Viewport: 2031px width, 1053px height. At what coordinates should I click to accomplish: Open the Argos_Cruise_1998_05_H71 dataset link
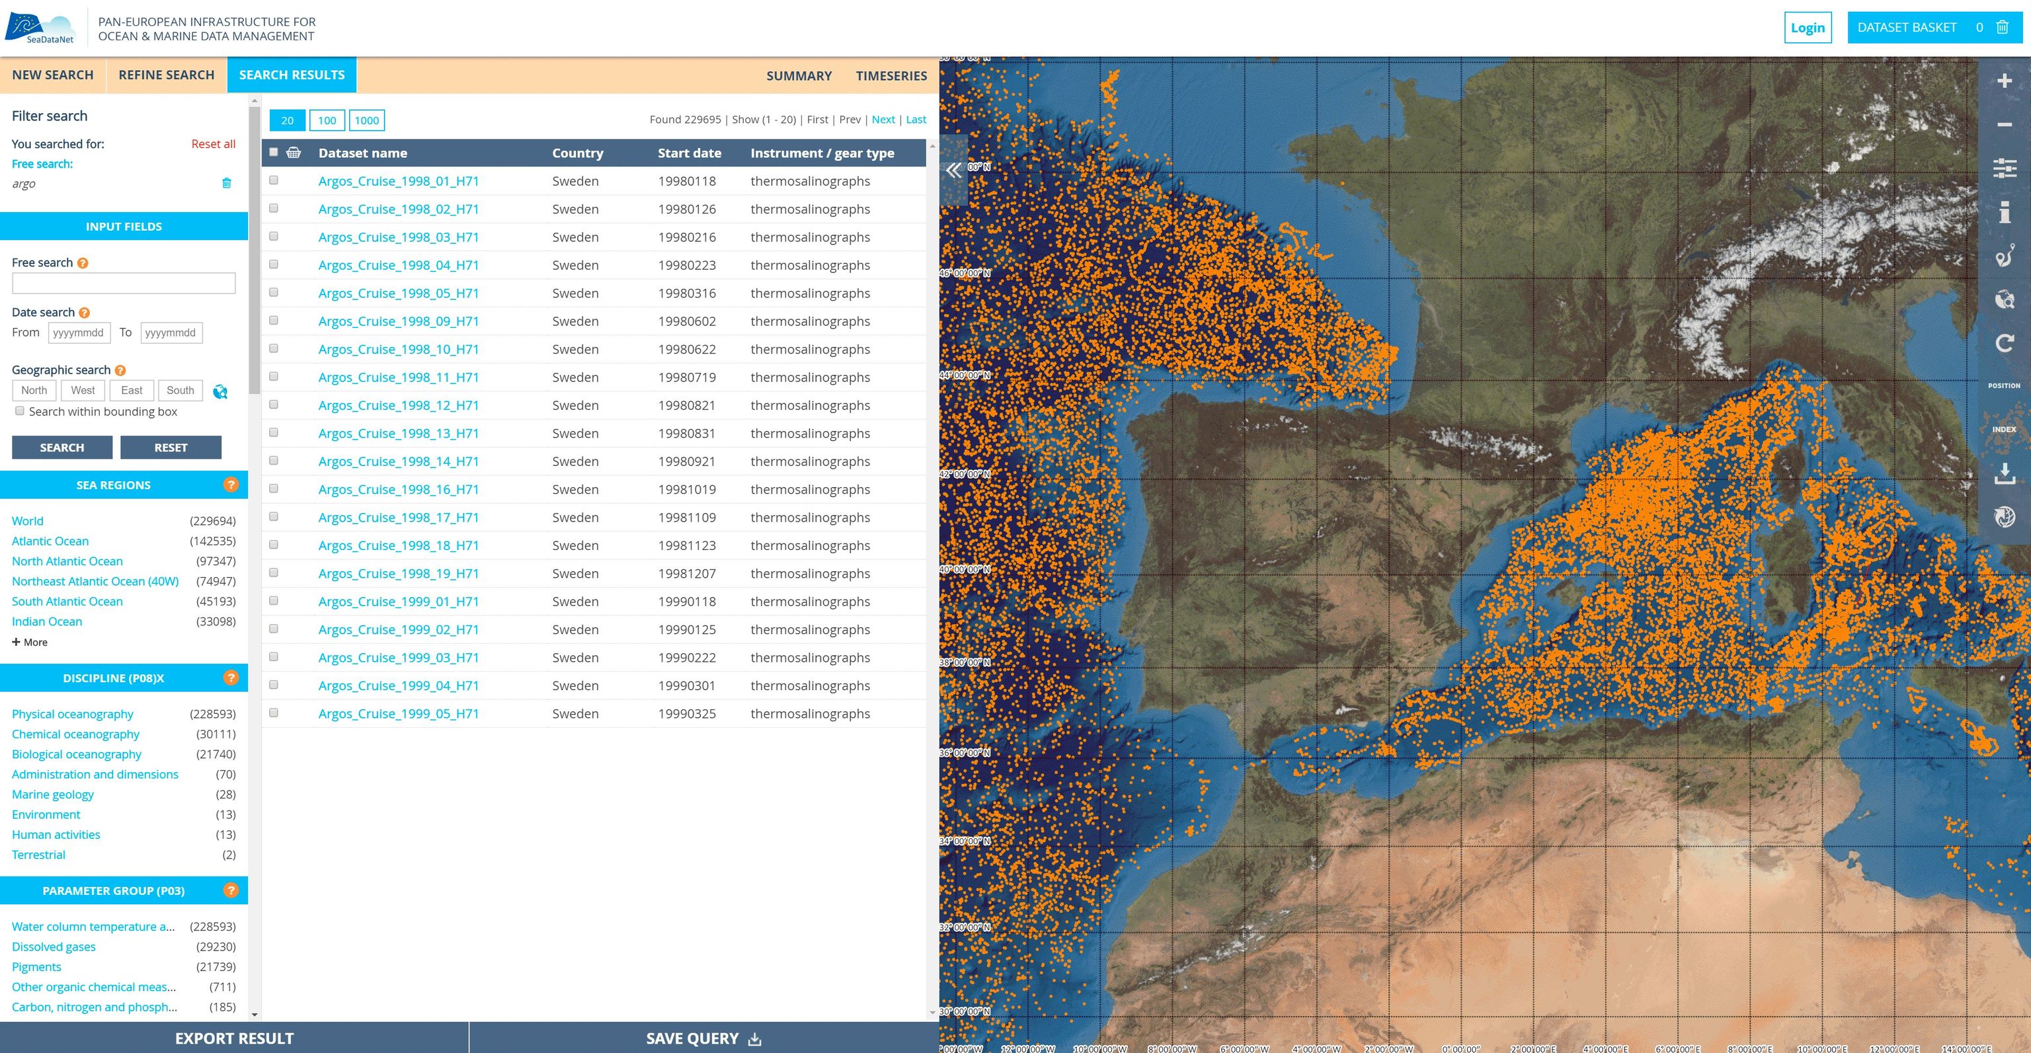[x=398, y=293]
